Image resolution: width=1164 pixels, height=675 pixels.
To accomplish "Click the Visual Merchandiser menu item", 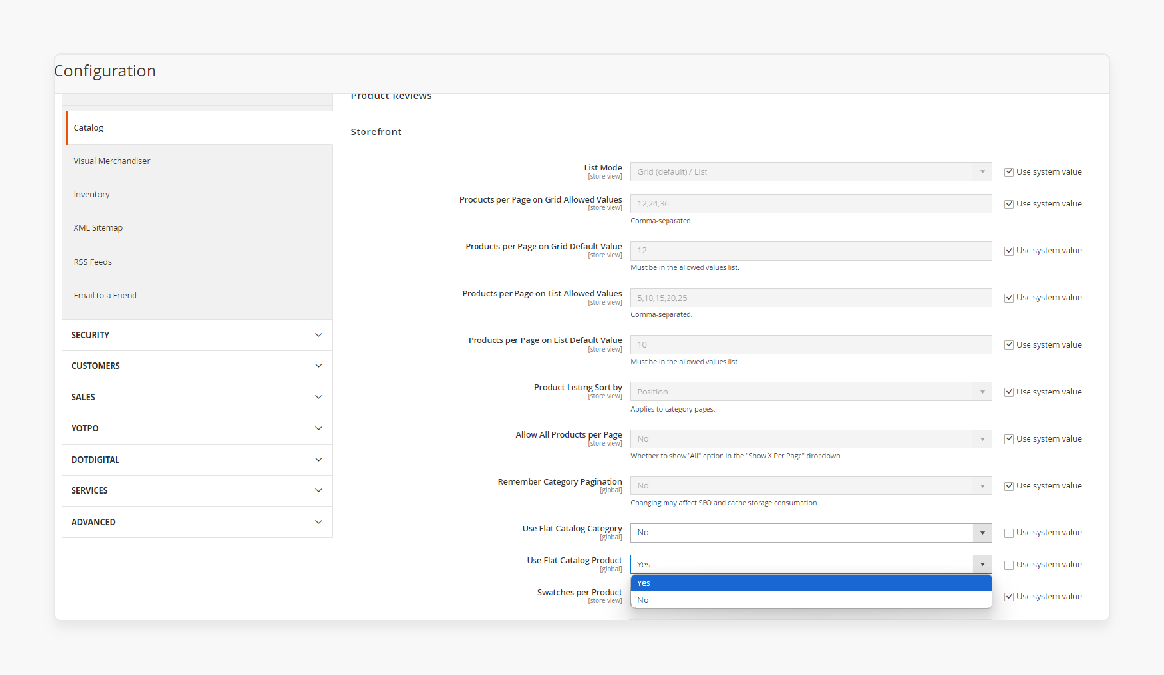I will point(112,161).
